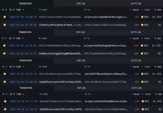
Task: Toggle the crossed-clock time icon above 12:39:03
Action: (x=10, y=38)
